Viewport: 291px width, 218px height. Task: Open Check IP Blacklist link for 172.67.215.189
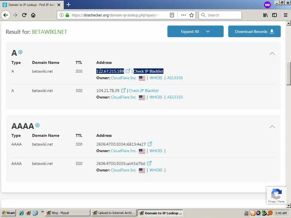[148, 71]
